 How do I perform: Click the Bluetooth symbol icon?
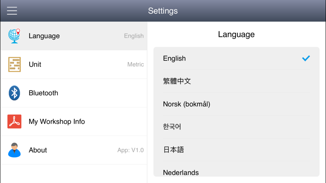[x=14, y=93]
